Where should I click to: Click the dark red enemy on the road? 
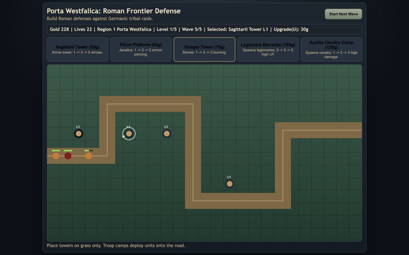tap(68, 156)
